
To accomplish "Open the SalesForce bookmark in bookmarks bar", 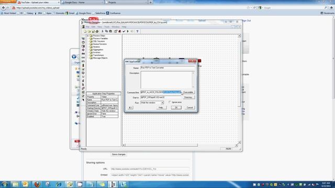I will 98,13.
